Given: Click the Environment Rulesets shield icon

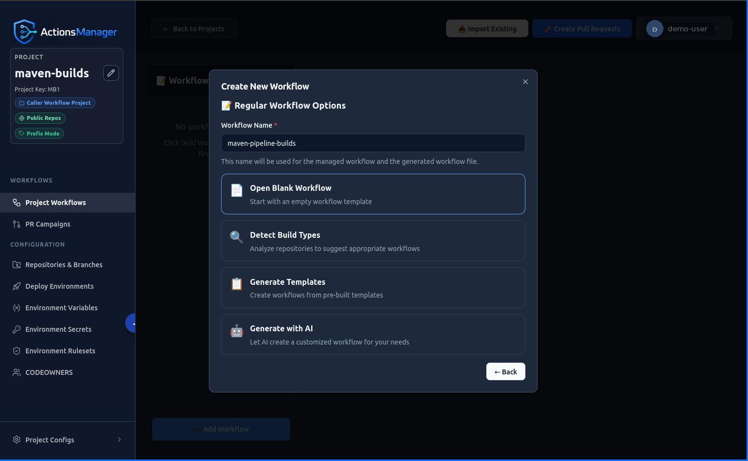Looking at the screenshot, I should tap(17, 351).
